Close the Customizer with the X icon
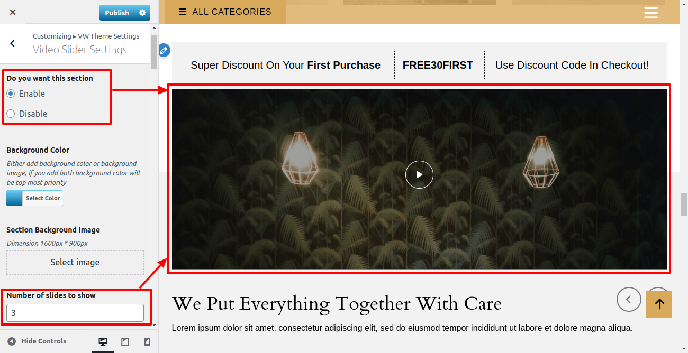The image size is (688, 353). tap(13, 12)
